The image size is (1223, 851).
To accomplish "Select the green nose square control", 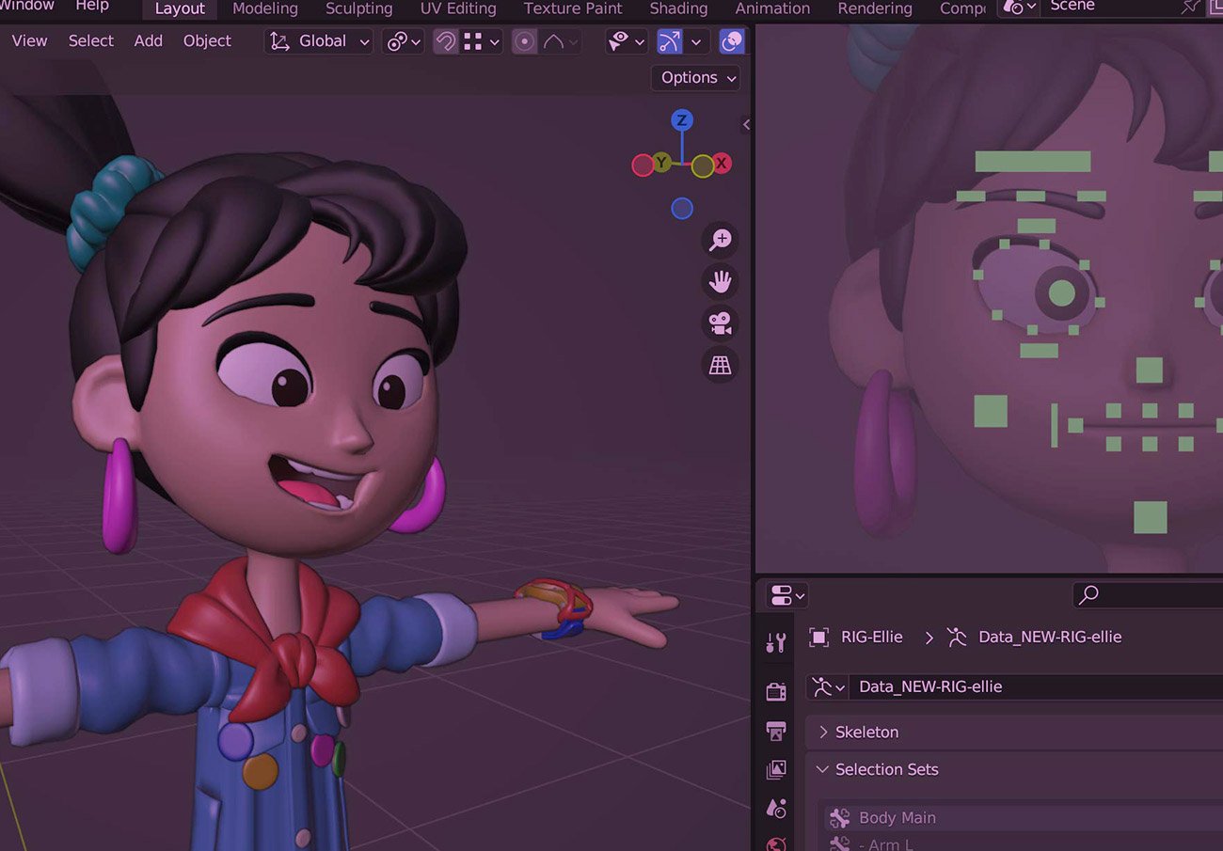I will (1149, 370).
